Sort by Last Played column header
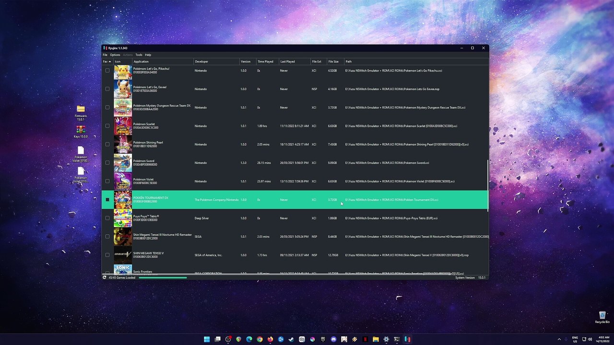 pyautogui.click(x=294, y=61)
